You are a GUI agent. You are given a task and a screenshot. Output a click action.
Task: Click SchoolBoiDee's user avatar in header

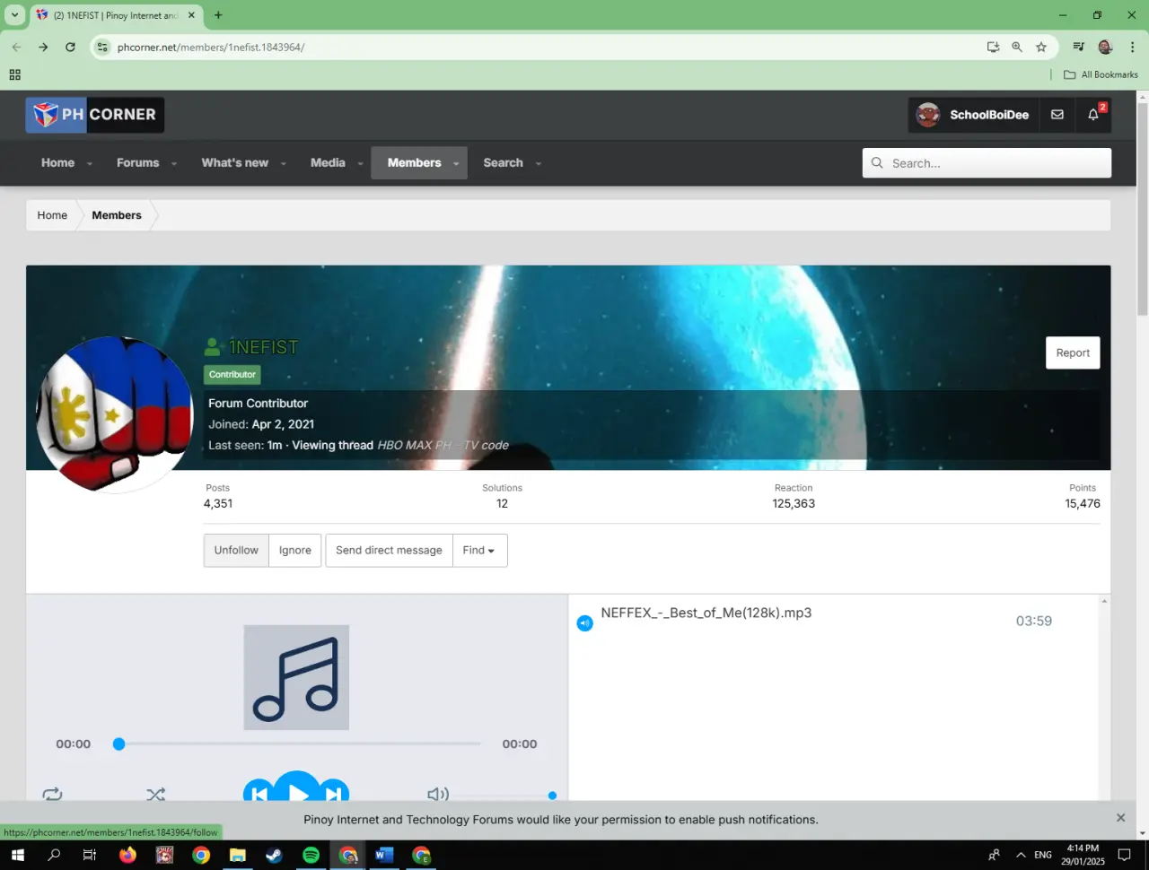(928, 115)
